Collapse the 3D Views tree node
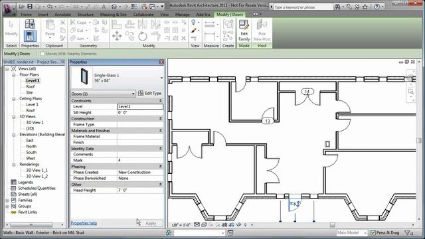The width and height of the screenshot is (425, 239). point(14,117)
